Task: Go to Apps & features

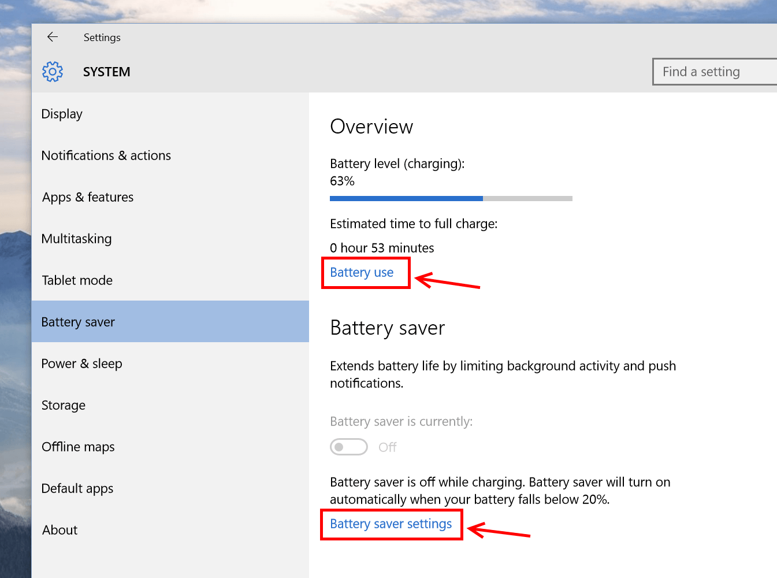Action: click(x=170, y=197)
